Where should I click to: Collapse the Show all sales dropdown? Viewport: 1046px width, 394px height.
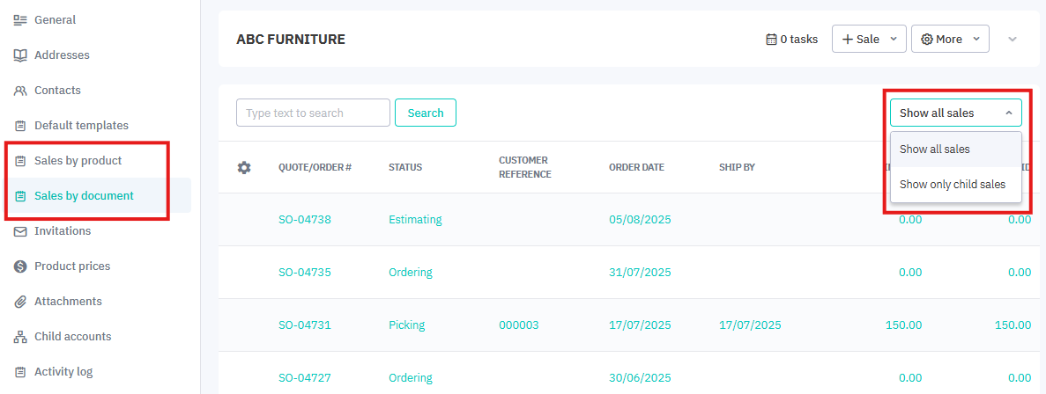pos(955,113)
